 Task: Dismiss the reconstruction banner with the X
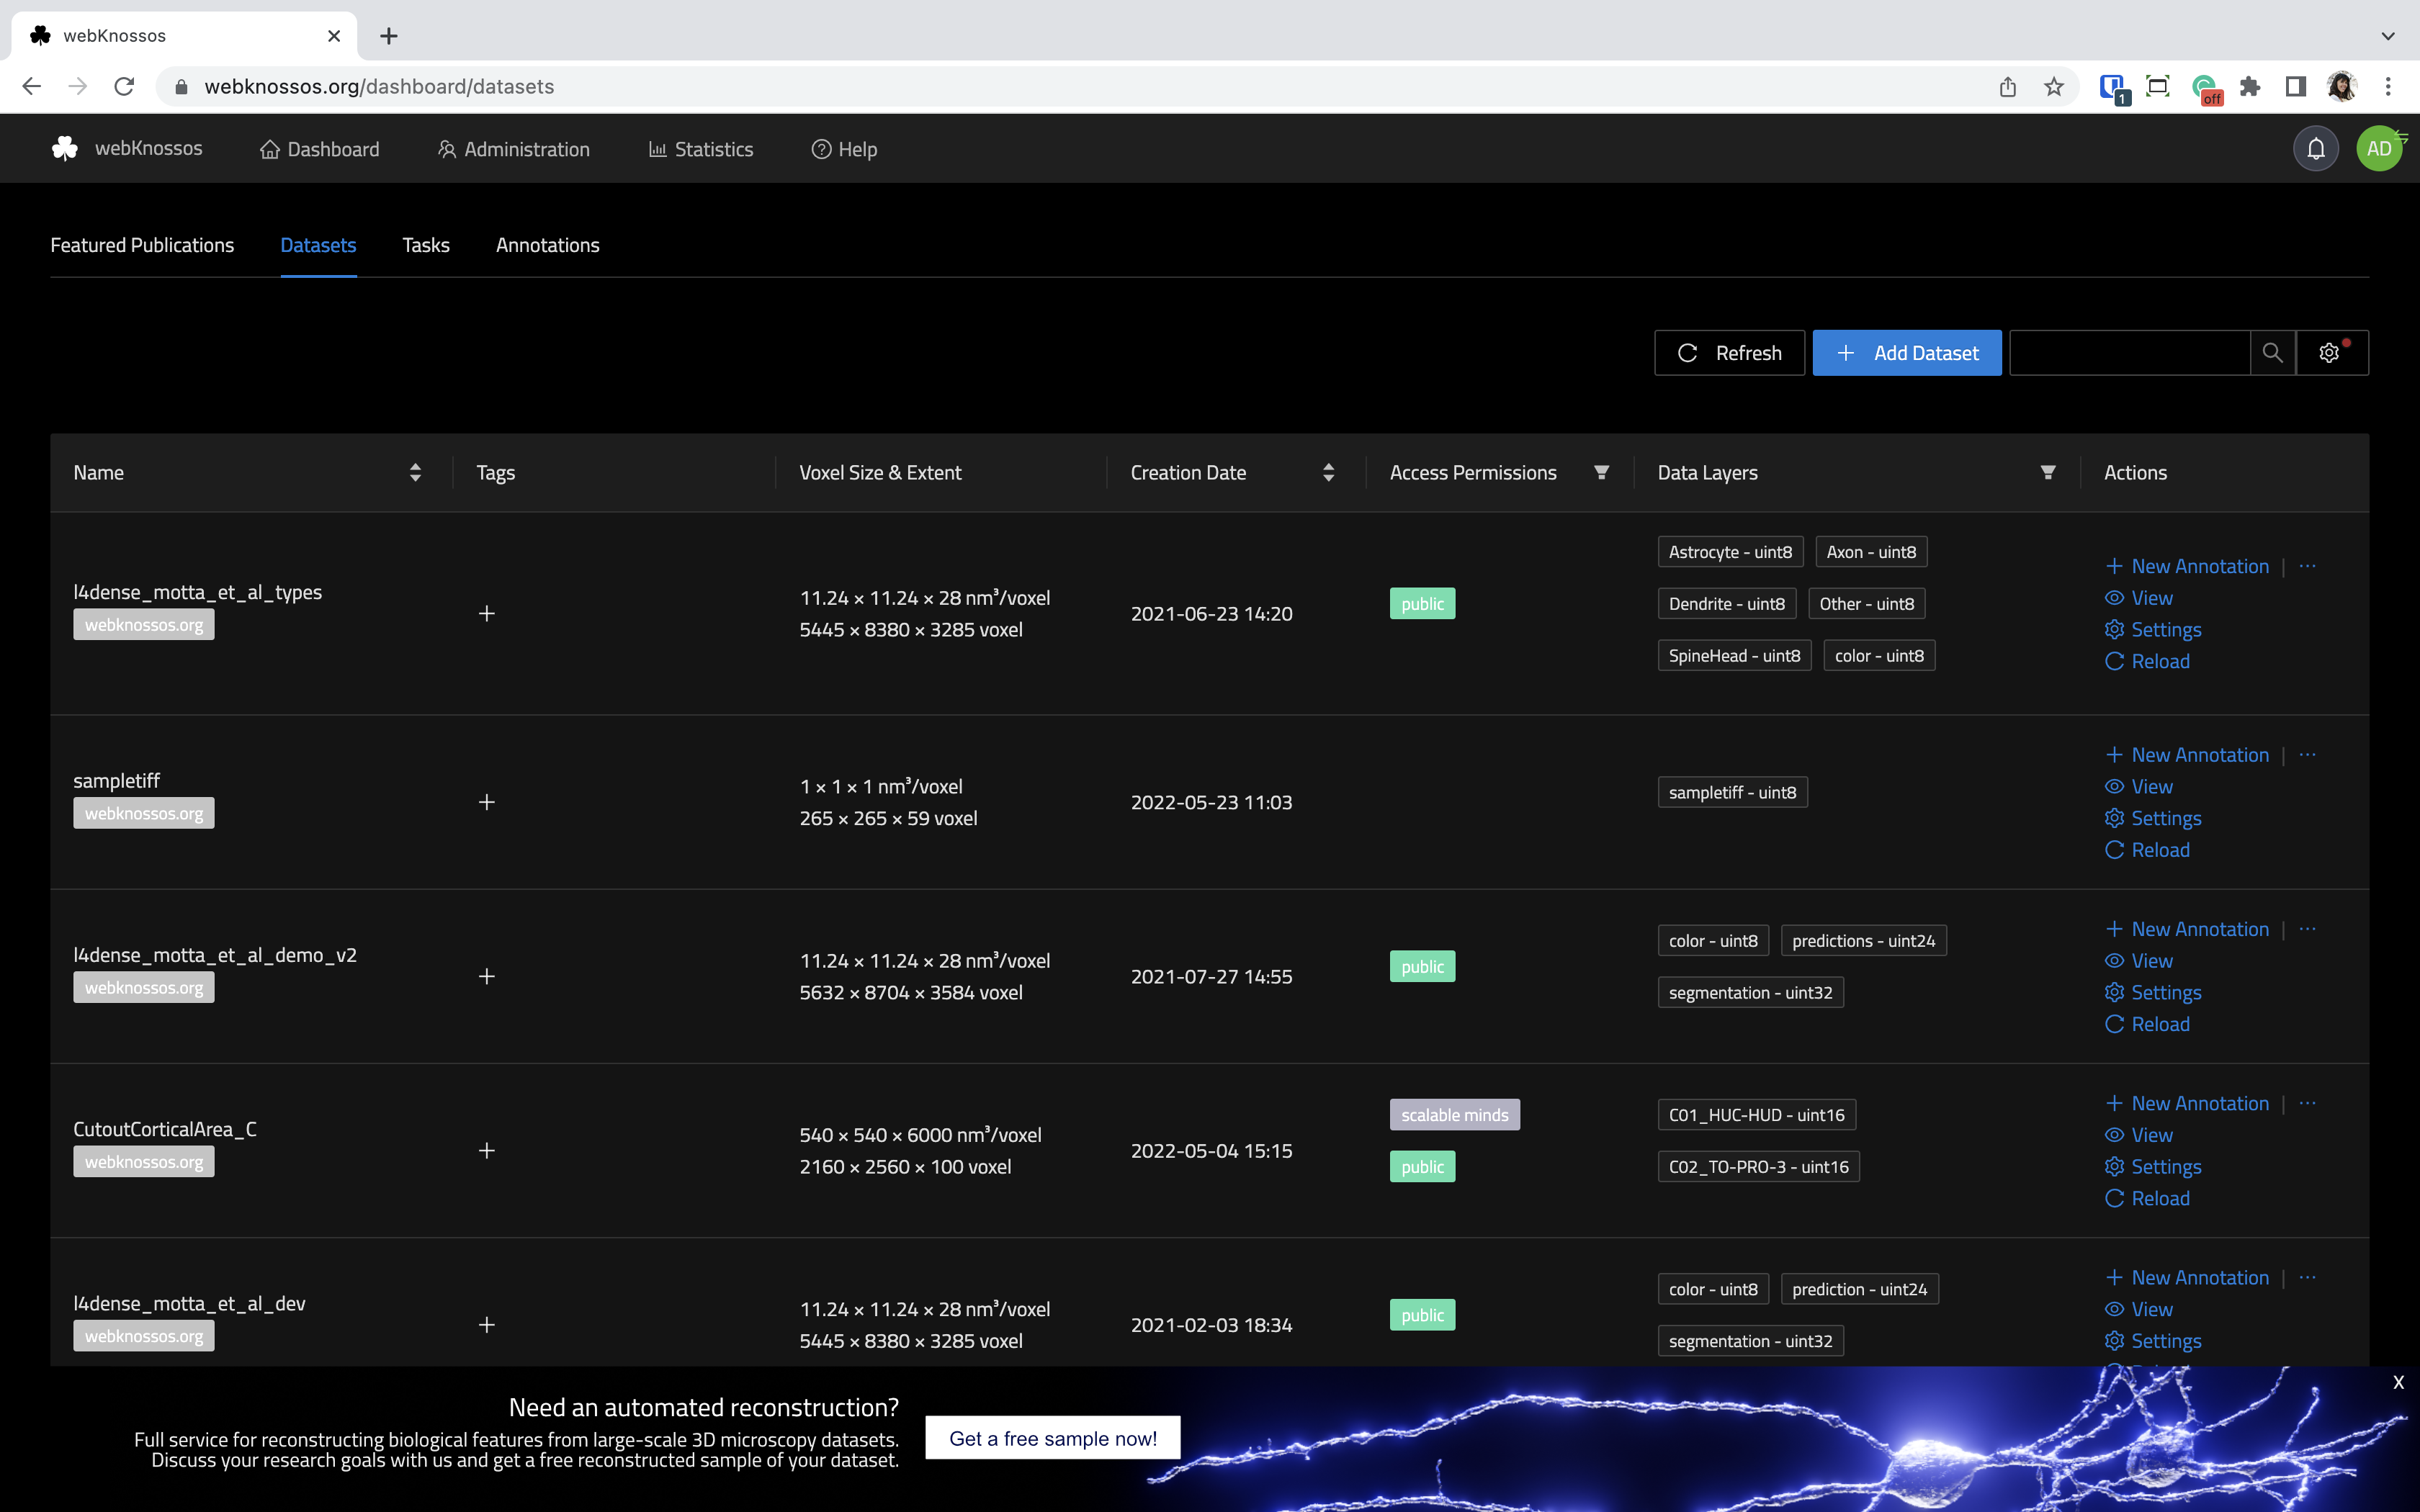2399,1382
